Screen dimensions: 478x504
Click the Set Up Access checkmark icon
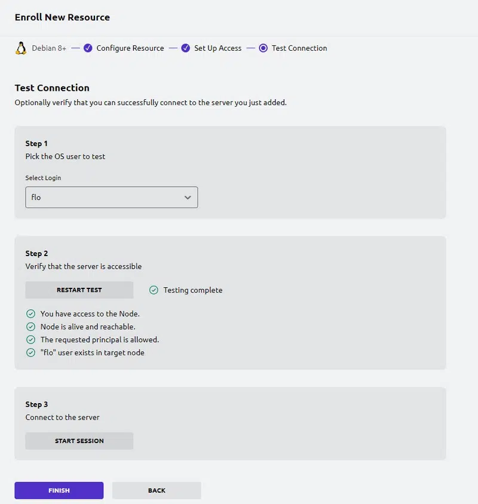[186, 48]
